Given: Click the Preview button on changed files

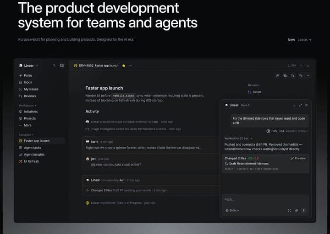Looking at the screenshot, I should click(x=298, y=158).
